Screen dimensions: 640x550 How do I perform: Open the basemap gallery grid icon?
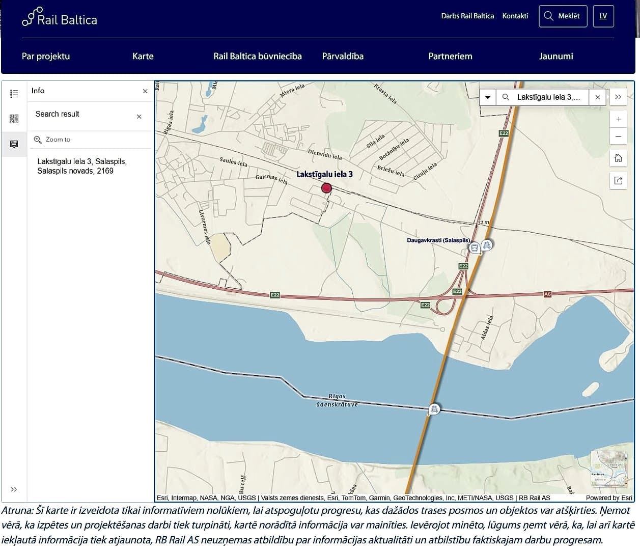(14, 119)
